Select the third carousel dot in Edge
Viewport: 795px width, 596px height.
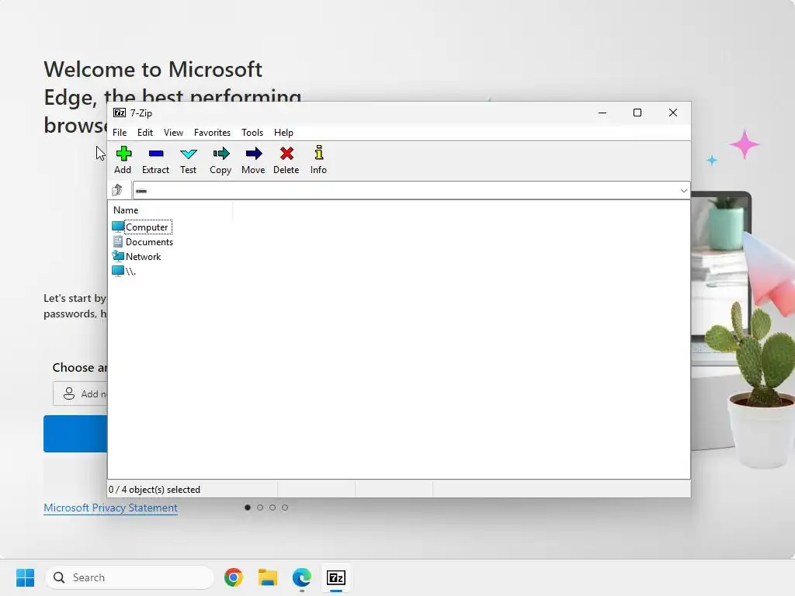(x=273, y=508)
